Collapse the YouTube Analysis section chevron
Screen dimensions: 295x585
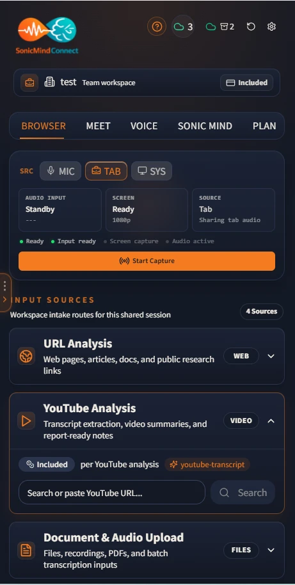[x=271, y=421]
